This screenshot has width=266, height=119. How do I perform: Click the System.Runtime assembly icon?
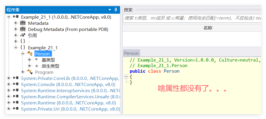(16, 102)
